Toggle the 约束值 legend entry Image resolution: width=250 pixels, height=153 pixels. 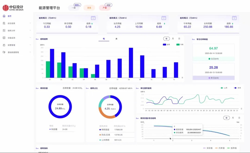220,148
